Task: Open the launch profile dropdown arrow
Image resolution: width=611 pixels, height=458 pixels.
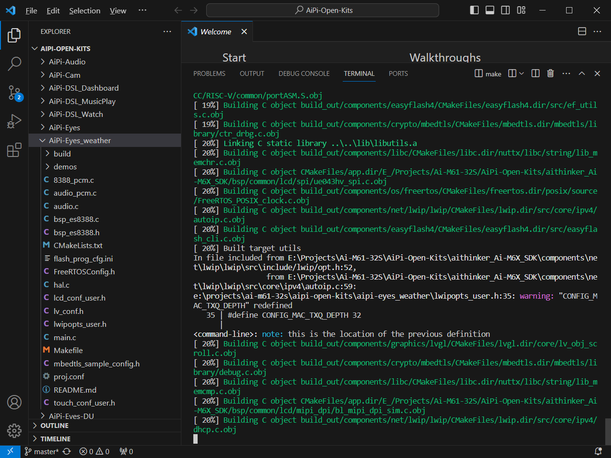Action: (x=521, y=73)
